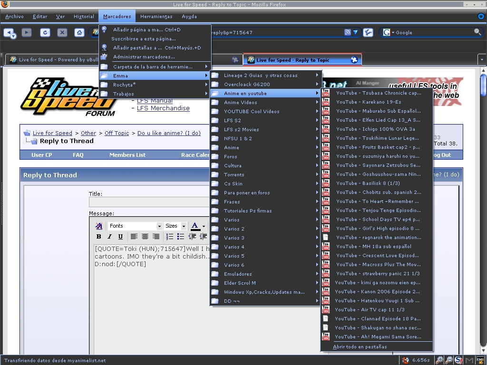
Task: Click the RSS feed icon in address bar
Action: pyautogui.click(x=348, y=32)
